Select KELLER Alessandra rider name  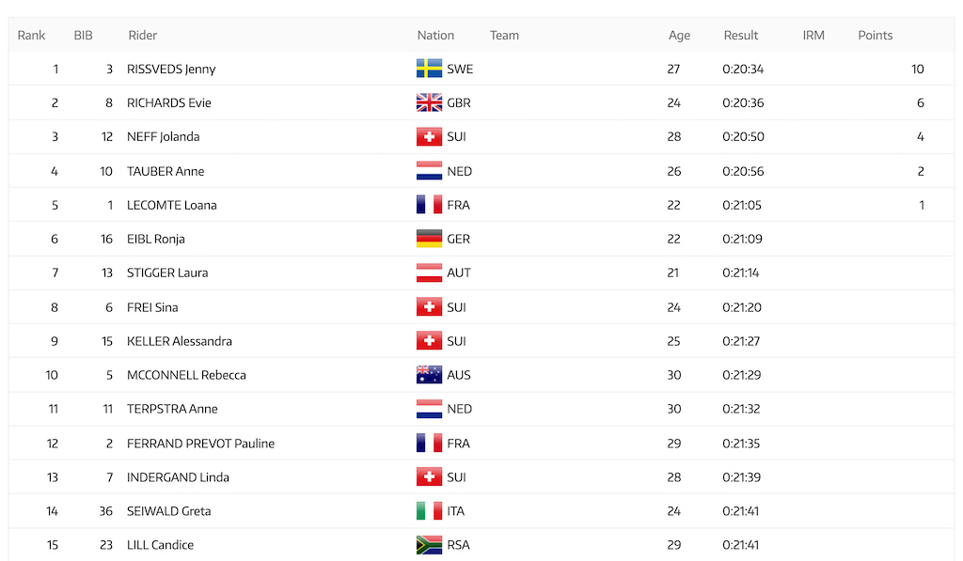point(180,341)
